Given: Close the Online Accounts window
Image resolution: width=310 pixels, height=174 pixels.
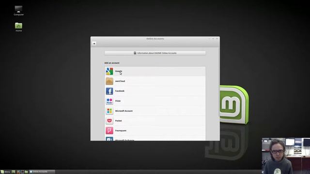Looking at the screenshot, I should point(217,39).
